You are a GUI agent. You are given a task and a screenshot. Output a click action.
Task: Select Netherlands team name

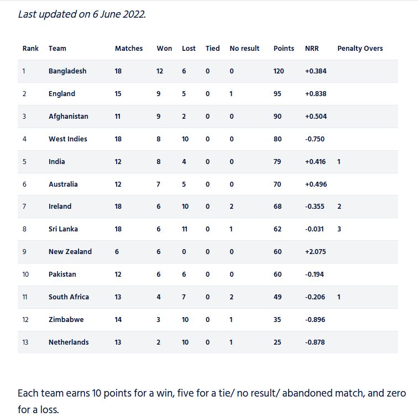69,342
